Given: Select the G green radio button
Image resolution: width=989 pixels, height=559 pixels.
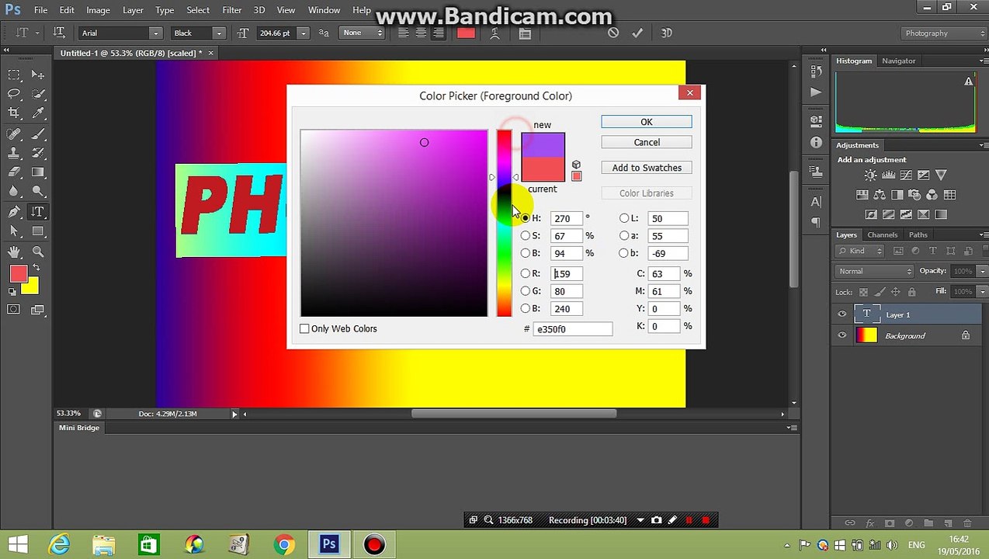Looking at the screenshot, I should (x=526, y=290).
